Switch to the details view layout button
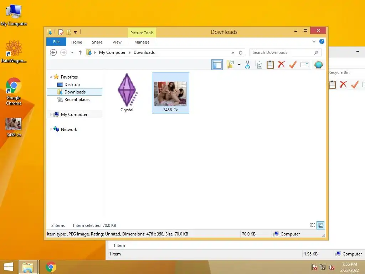This screenshot has height=274, width=365. pos(312,225)
